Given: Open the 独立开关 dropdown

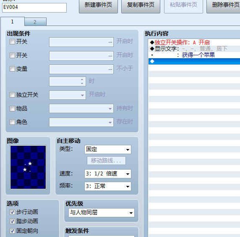Looking at the screenshot, I should (x=68, y=95).
